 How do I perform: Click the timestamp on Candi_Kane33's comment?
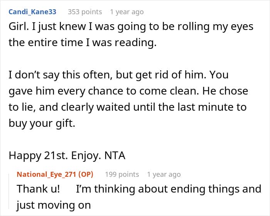[x=127, y=12]
